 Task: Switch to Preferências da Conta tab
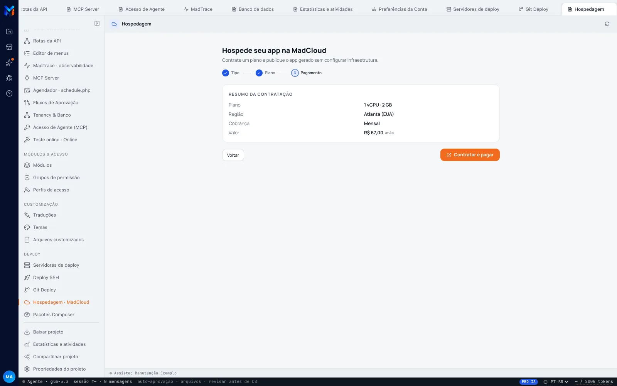pos(399,9)
